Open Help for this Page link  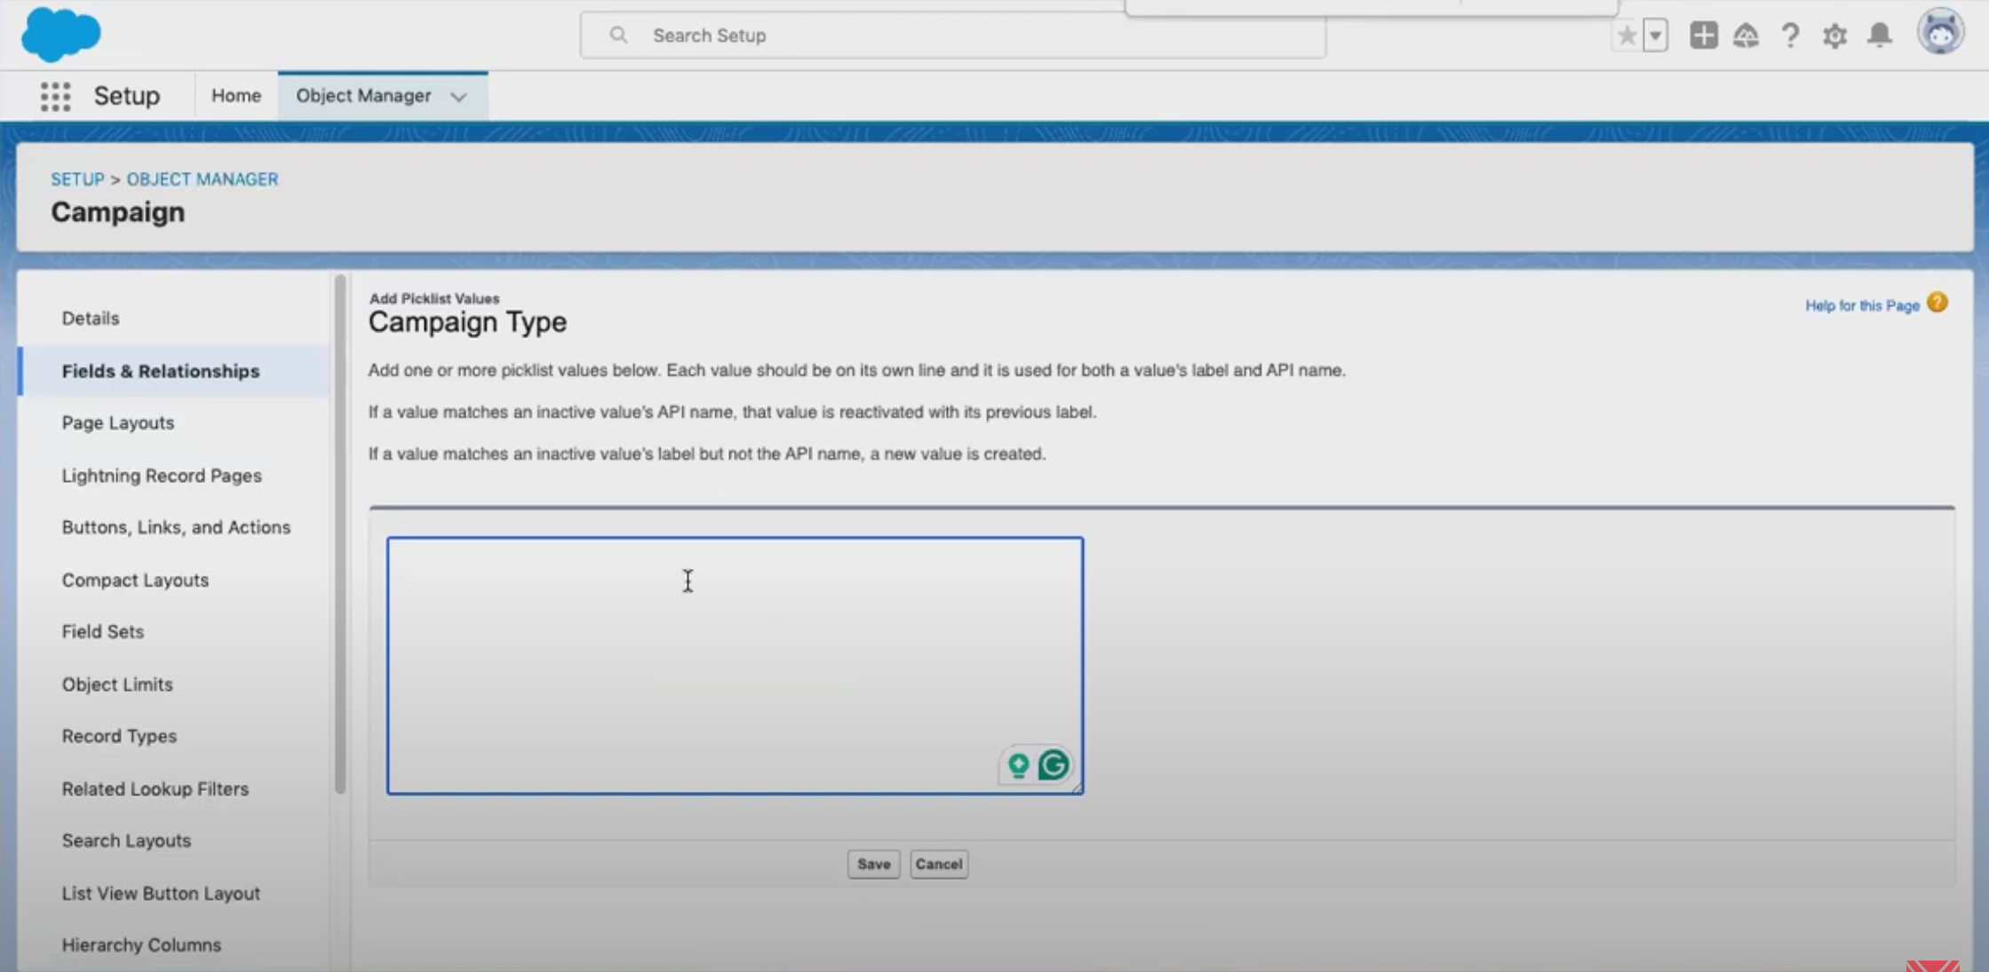[x=1862, y=305]
